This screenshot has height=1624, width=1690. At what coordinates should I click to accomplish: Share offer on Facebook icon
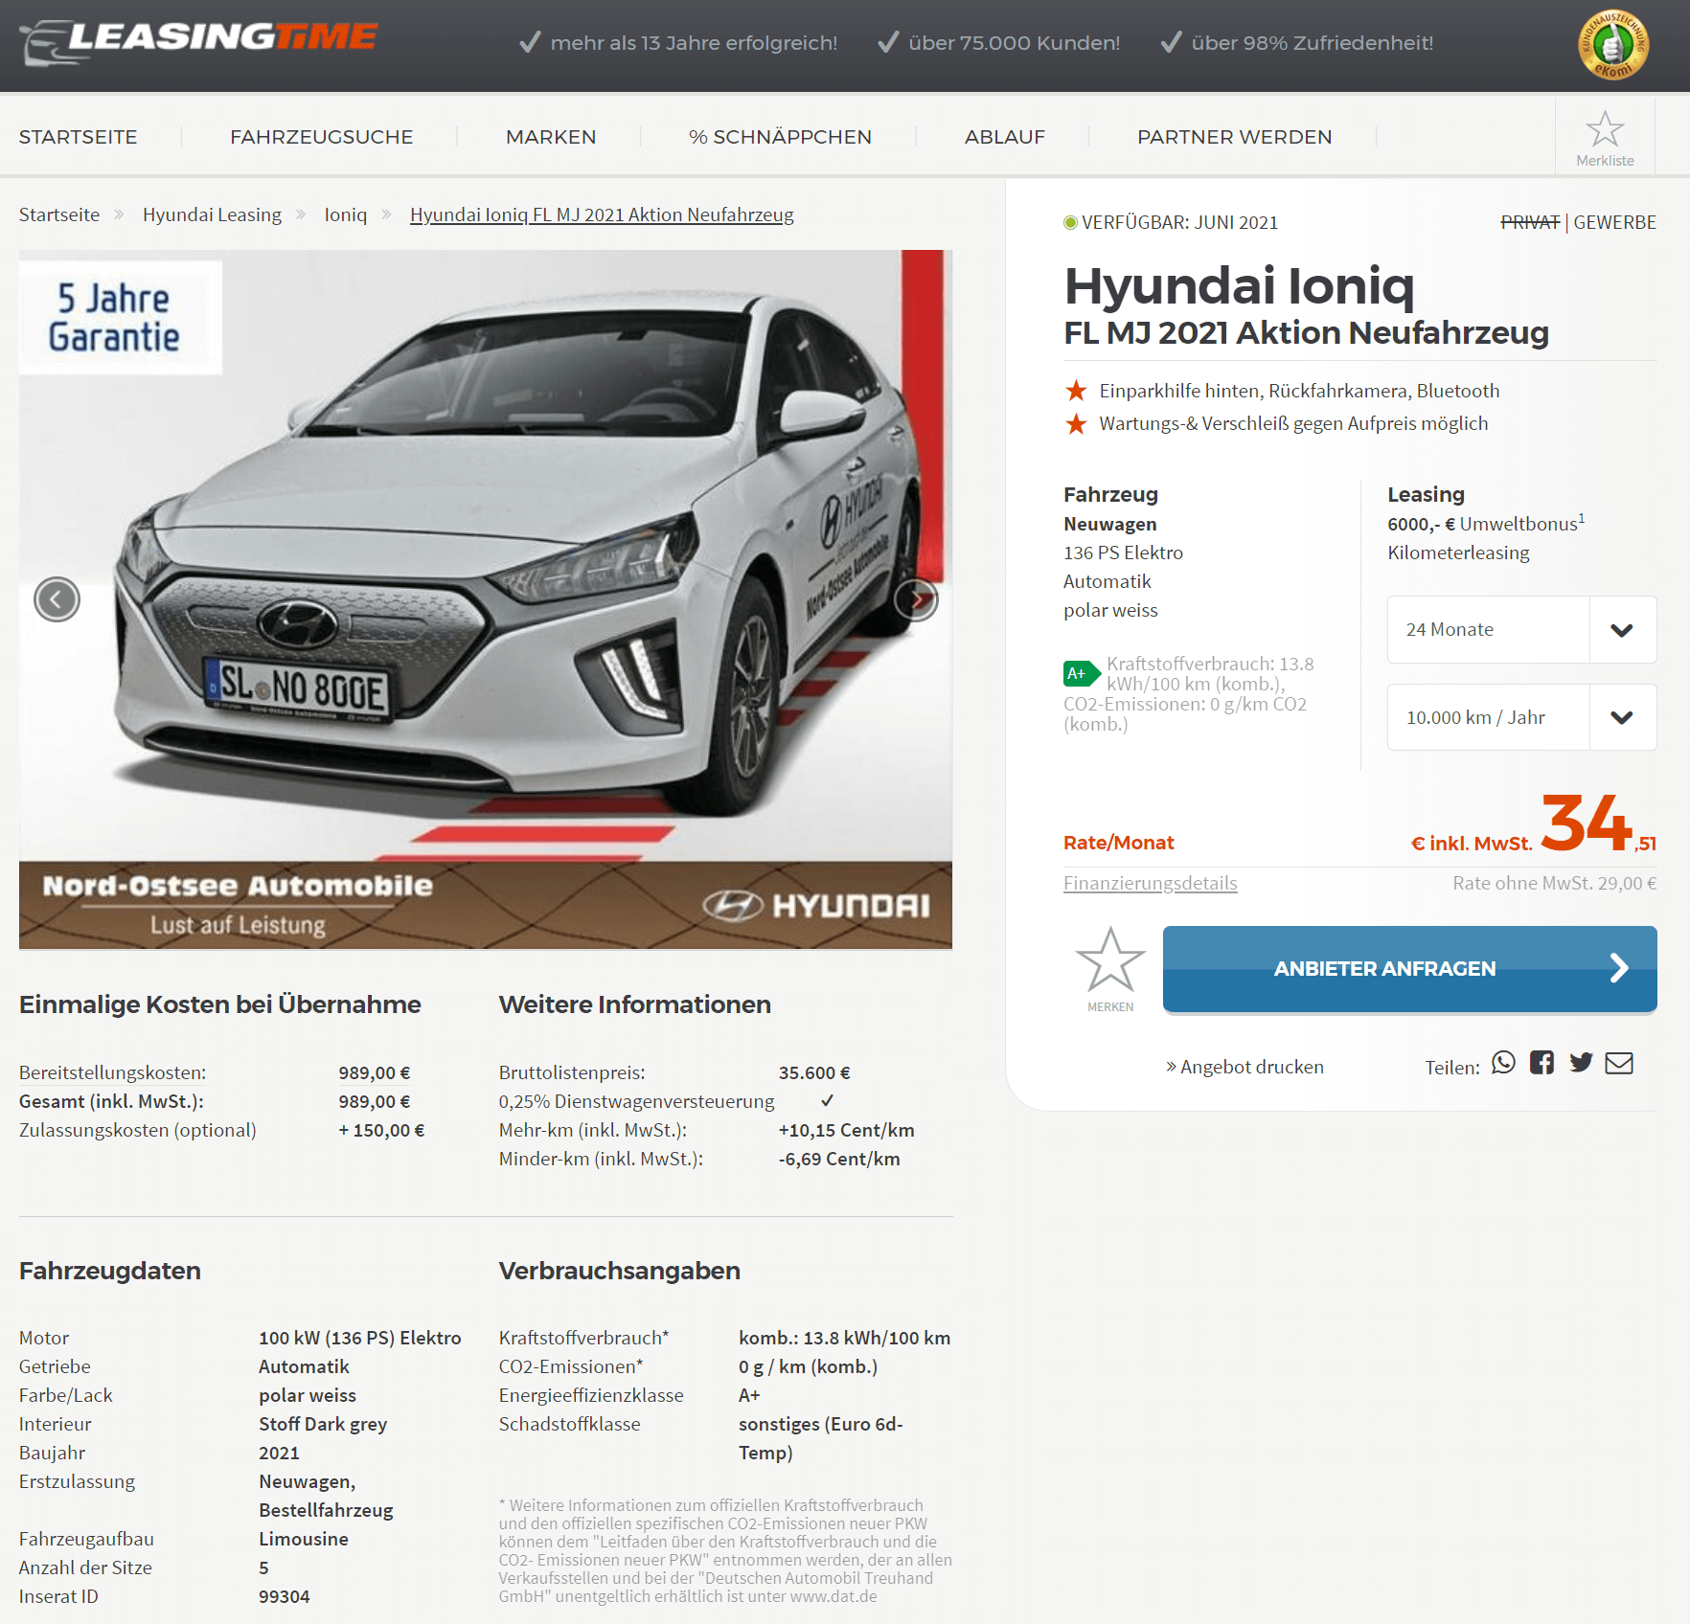pyautogui.click(x=1542, y=1063)
